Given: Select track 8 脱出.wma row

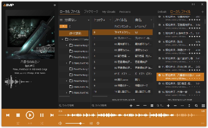Looking at the screenshot, I should tap(122, 80).
